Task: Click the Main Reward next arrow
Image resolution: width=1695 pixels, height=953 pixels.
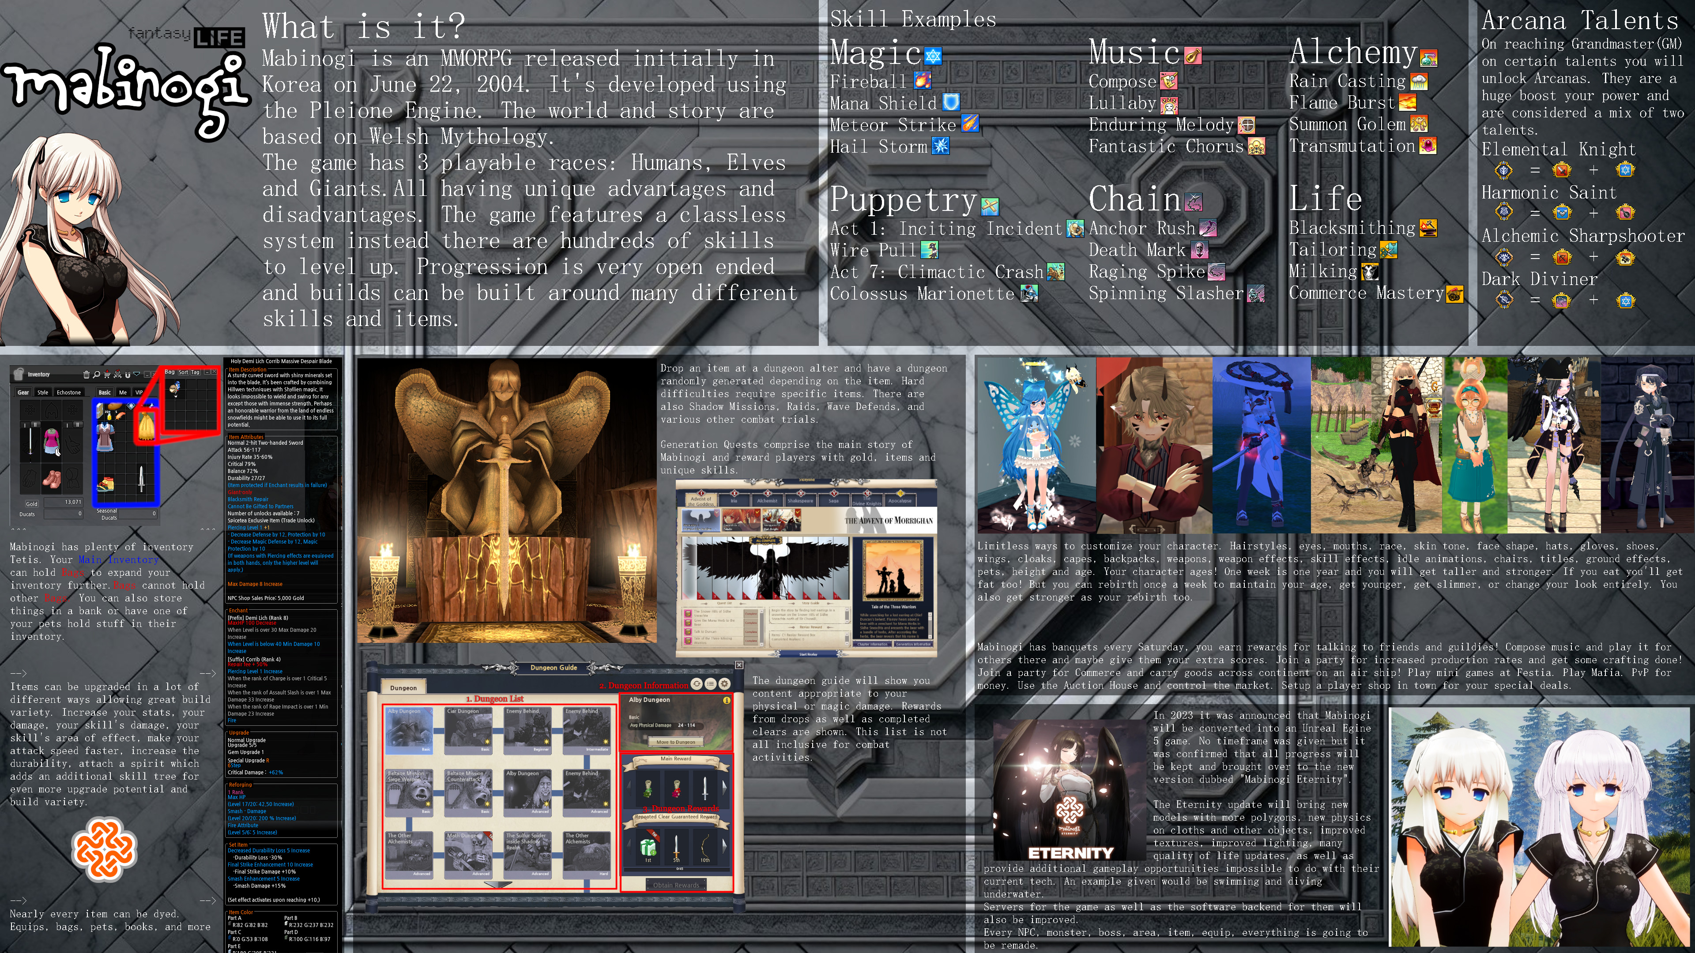Action: (724, 788)
